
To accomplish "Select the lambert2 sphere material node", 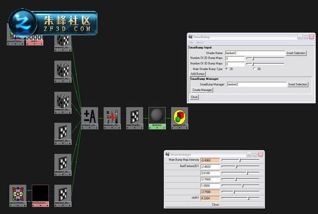I will tap(157, 118).
